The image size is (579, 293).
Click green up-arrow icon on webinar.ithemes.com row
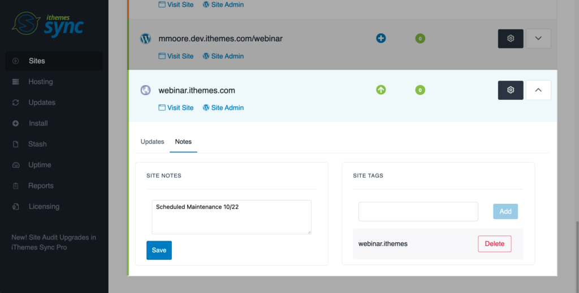point(381,90)
